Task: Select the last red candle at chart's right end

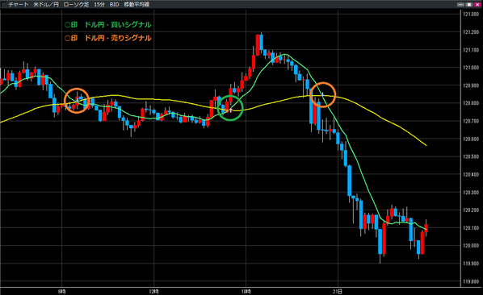Action: [x=426, y=228]
